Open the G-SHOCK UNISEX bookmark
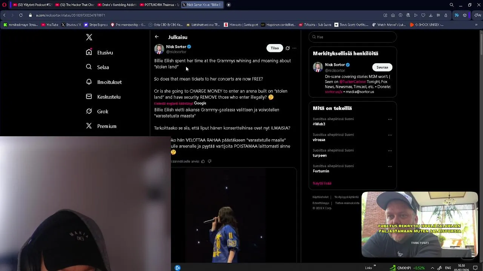This screenshot has width=483, height=271. (x=426, y=25)
